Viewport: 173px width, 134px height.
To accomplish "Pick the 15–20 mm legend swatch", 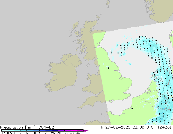I will pyautogui.click(x=42, y=130).
